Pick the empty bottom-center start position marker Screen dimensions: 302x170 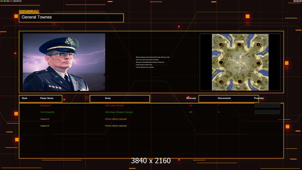[240, 81]
